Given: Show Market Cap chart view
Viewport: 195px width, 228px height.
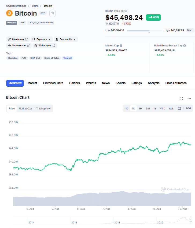Looking at the screenshot, I should click(x=25, y=108).
